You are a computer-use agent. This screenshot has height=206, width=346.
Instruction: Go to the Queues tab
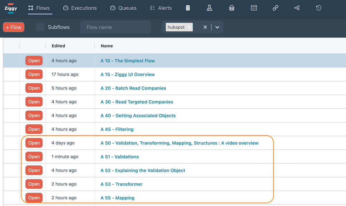[123, 8]
